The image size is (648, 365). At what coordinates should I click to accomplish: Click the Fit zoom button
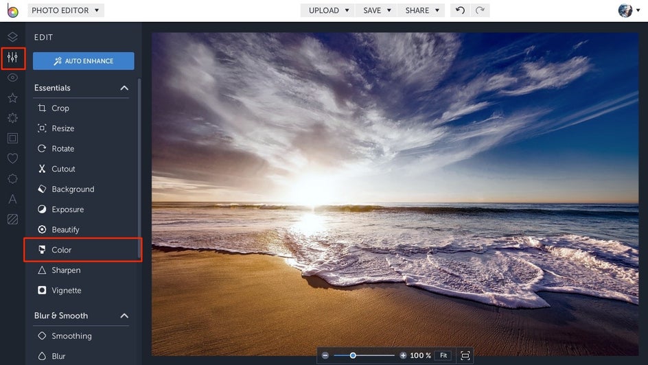[443, 355]
